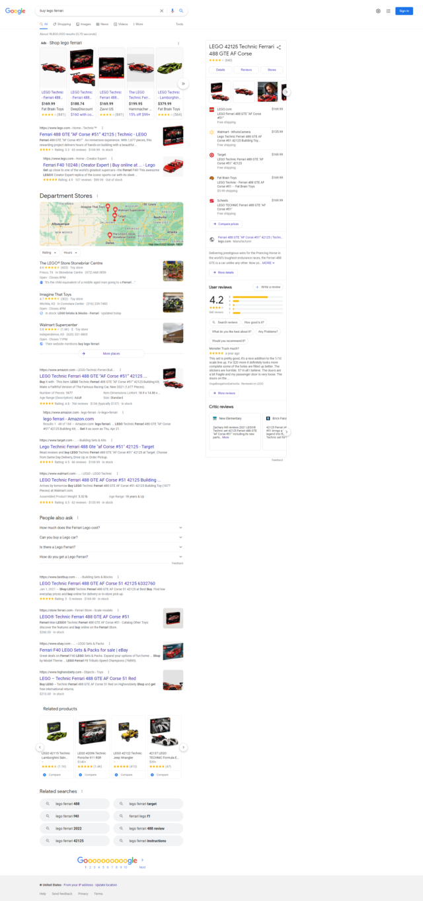Open the More search categories menu
Image resolution: width=423 pixels, height=901 pixels.
pyautogui.click(x=137, y=24)
